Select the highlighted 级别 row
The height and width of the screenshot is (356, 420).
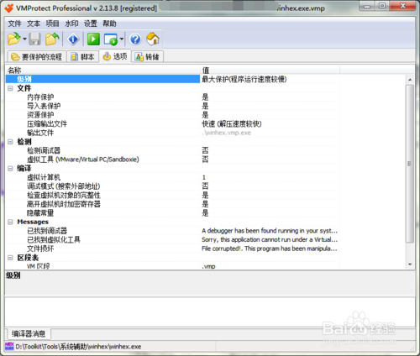coord(102,79)
